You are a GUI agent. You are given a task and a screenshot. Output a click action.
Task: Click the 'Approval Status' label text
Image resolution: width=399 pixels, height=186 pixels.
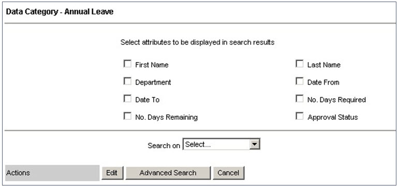tap(333, 117)
